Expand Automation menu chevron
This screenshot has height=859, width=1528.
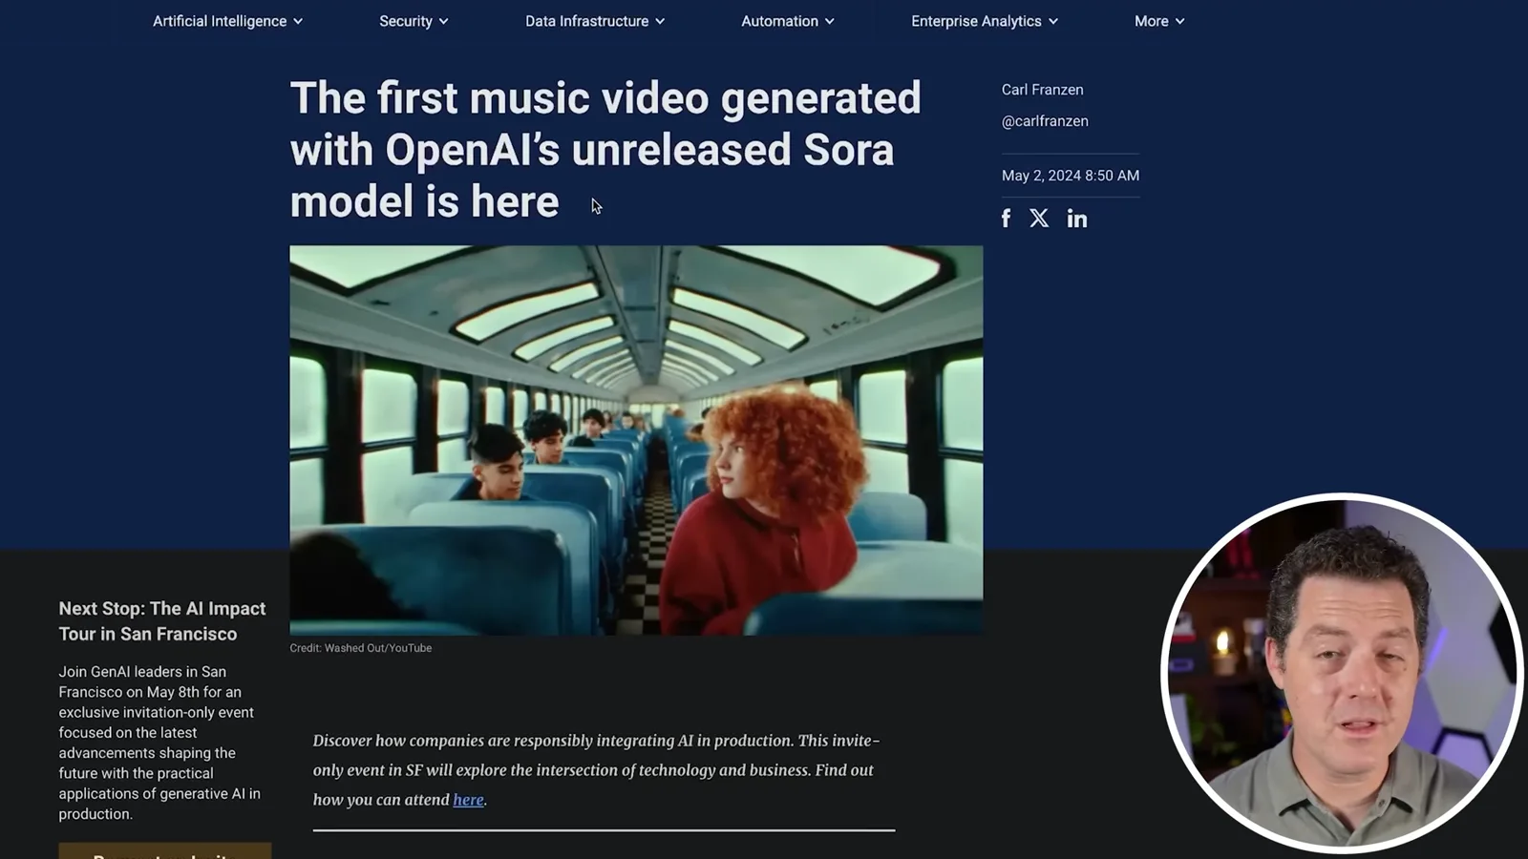[x=829, y=21]
